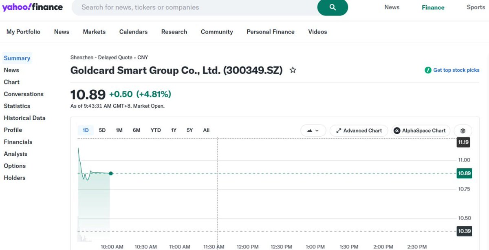
Task: Open Holders in the sidebar
Action: [x=15, y=178]
